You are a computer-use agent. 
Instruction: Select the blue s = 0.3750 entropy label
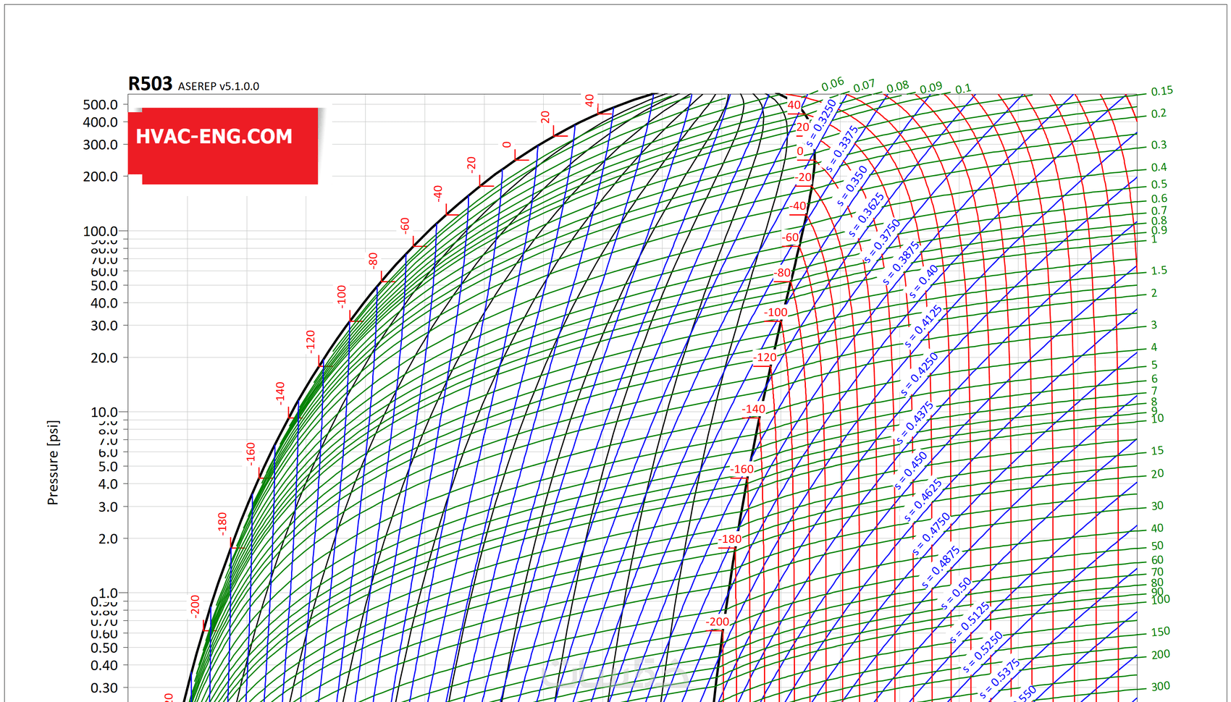point(882,241)
